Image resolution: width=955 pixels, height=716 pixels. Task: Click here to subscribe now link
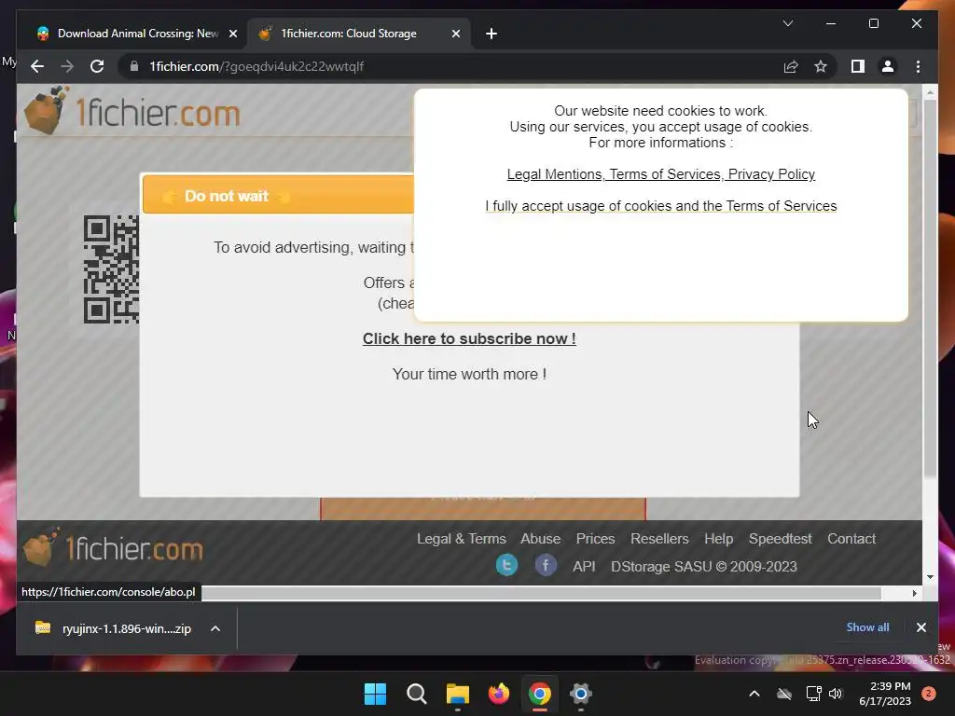tap(469, 338)
